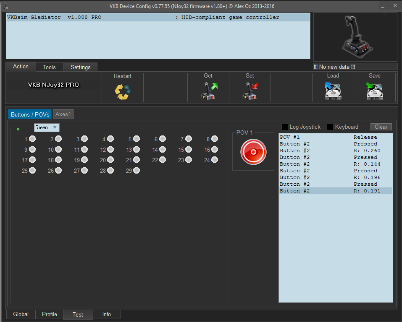
Task: Select the Buttons / POVs tab
Action: point(30,114)
